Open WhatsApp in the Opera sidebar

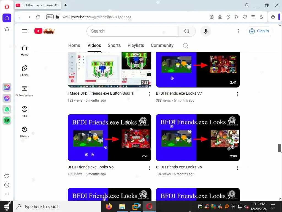tap(7, 109)
